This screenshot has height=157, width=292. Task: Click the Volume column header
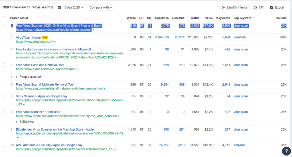coord(281,18)
